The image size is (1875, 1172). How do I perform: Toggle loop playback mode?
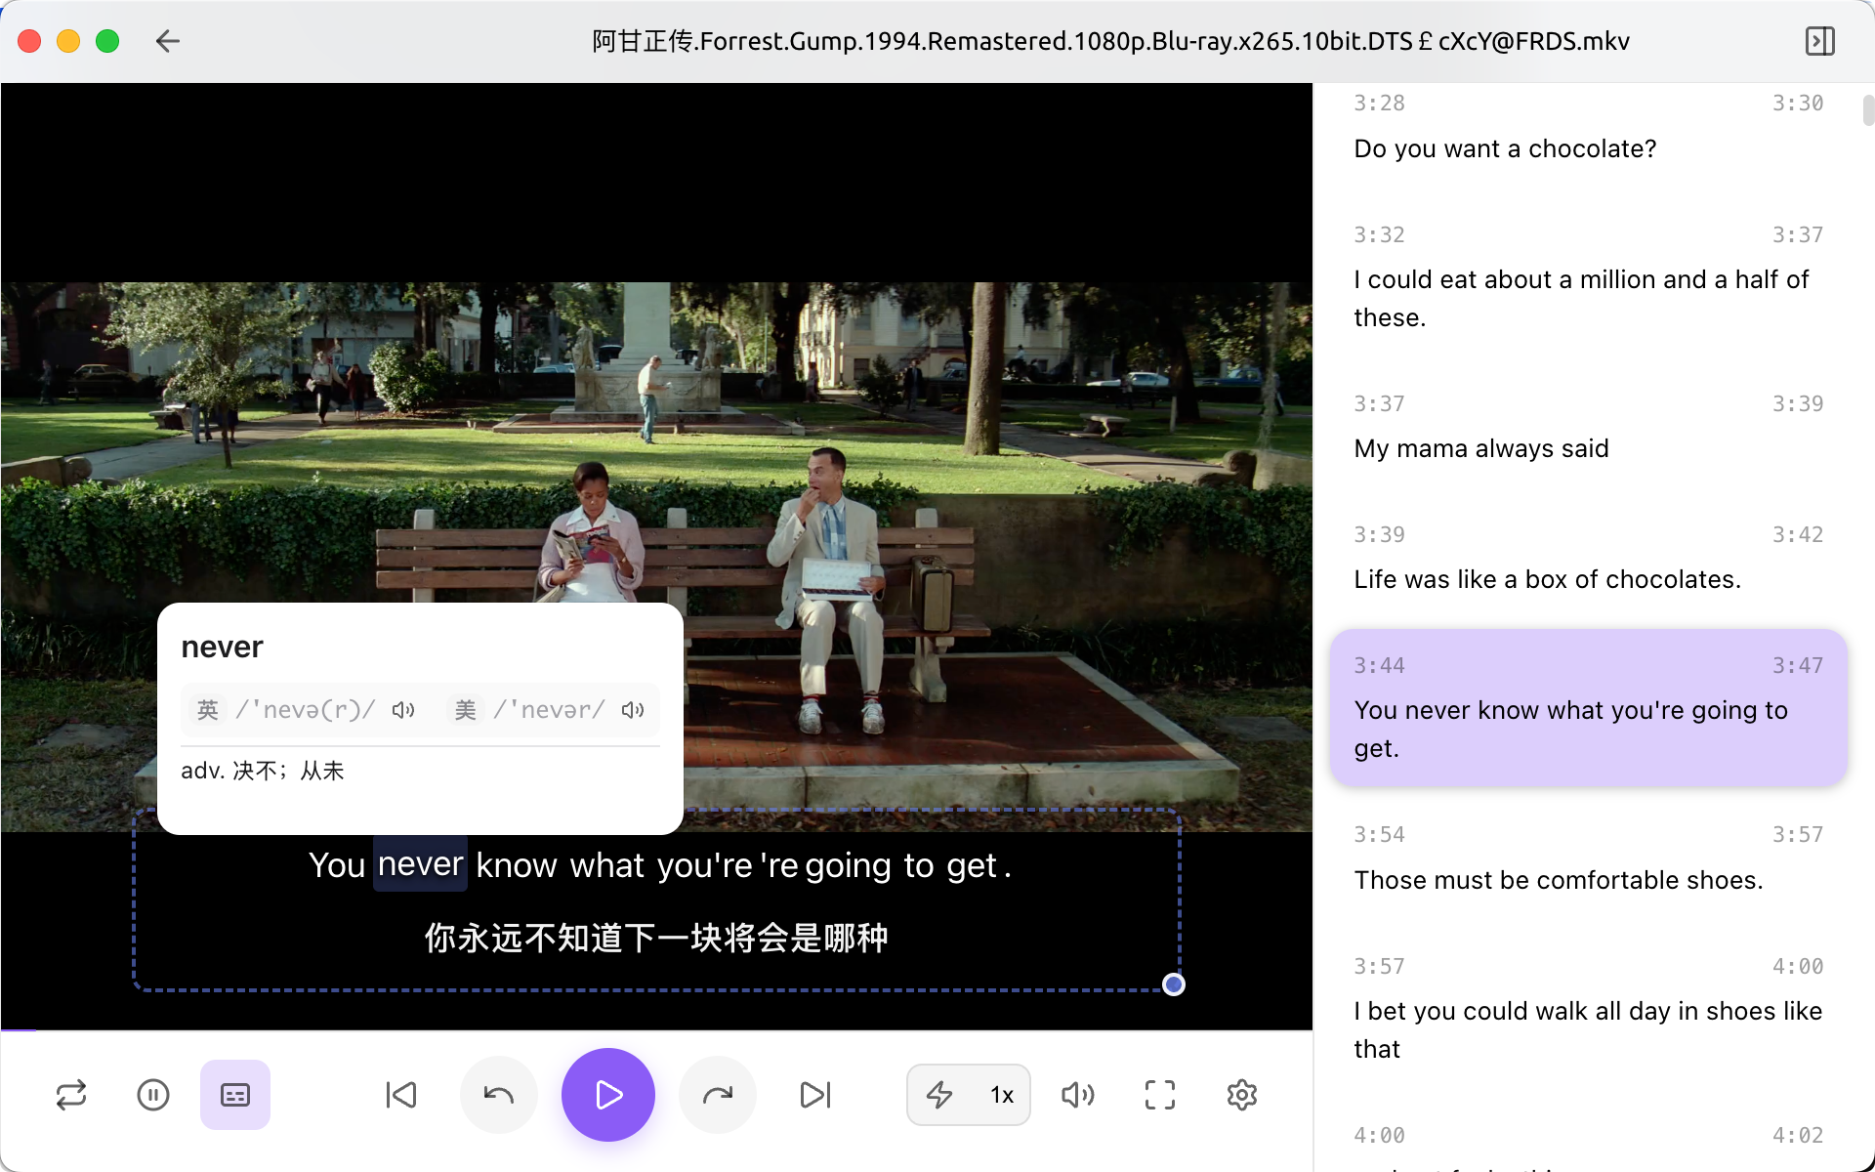pyautogui.click(x=69, y=1095)
